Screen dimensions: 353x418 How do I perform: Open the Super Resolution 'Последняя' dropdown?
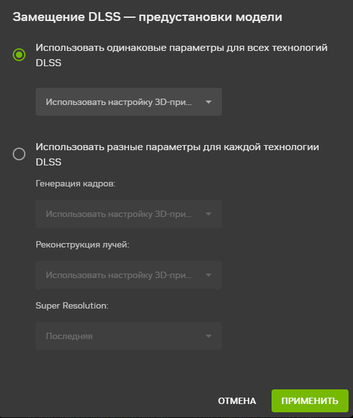click(128, 336)
